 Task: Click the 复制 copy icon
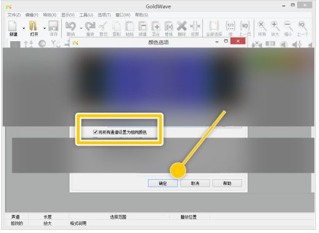click(x=117, y=26)
